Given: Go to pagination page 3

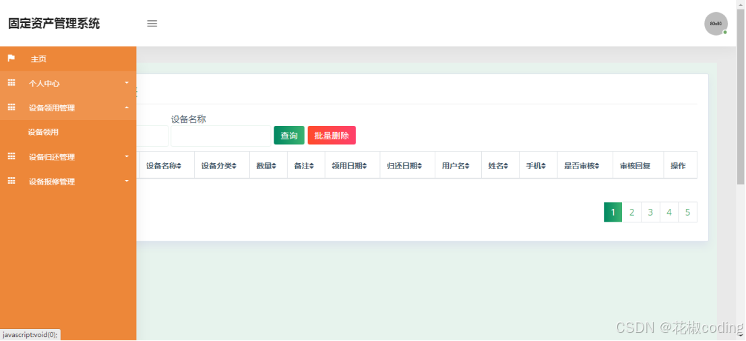Looking at the screenshot, I should click(x=650, y=212).
